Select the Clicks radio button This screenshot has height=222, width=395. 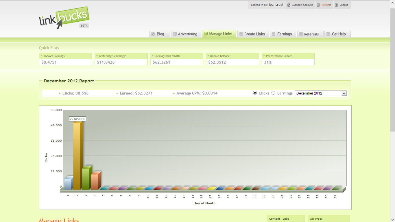click(255, 93)
